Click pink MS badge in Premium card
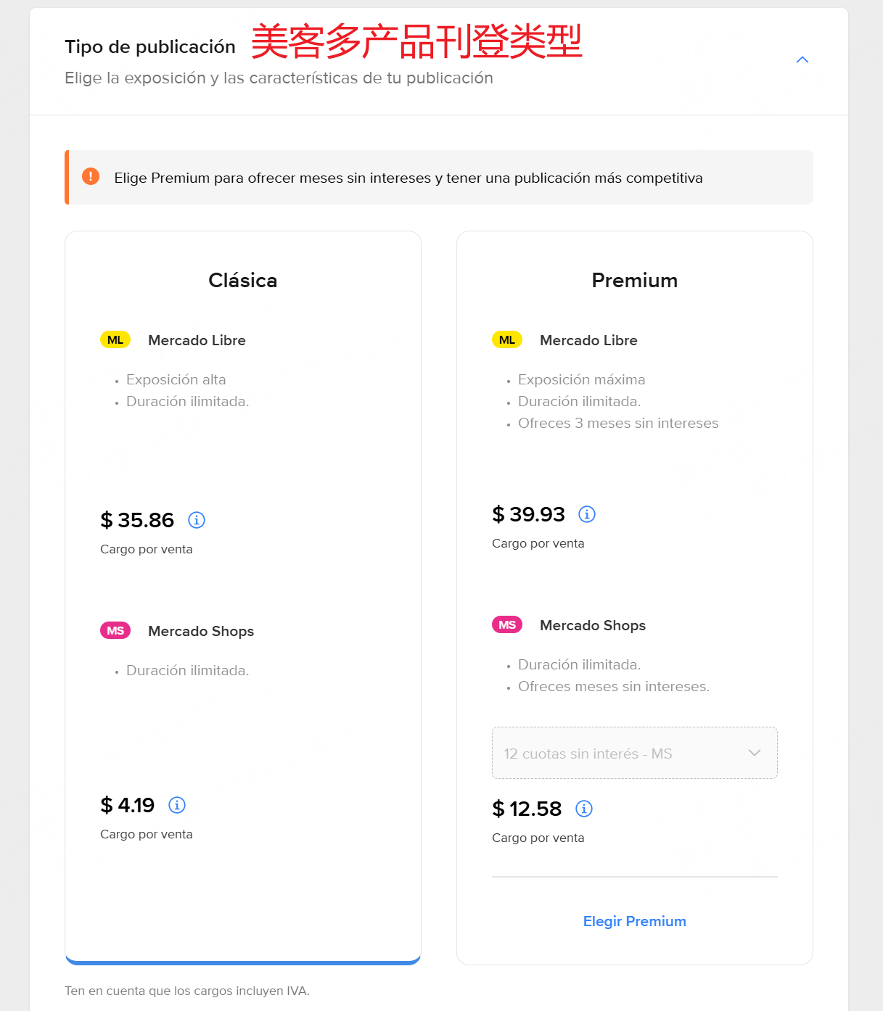 tap(507, 625)
